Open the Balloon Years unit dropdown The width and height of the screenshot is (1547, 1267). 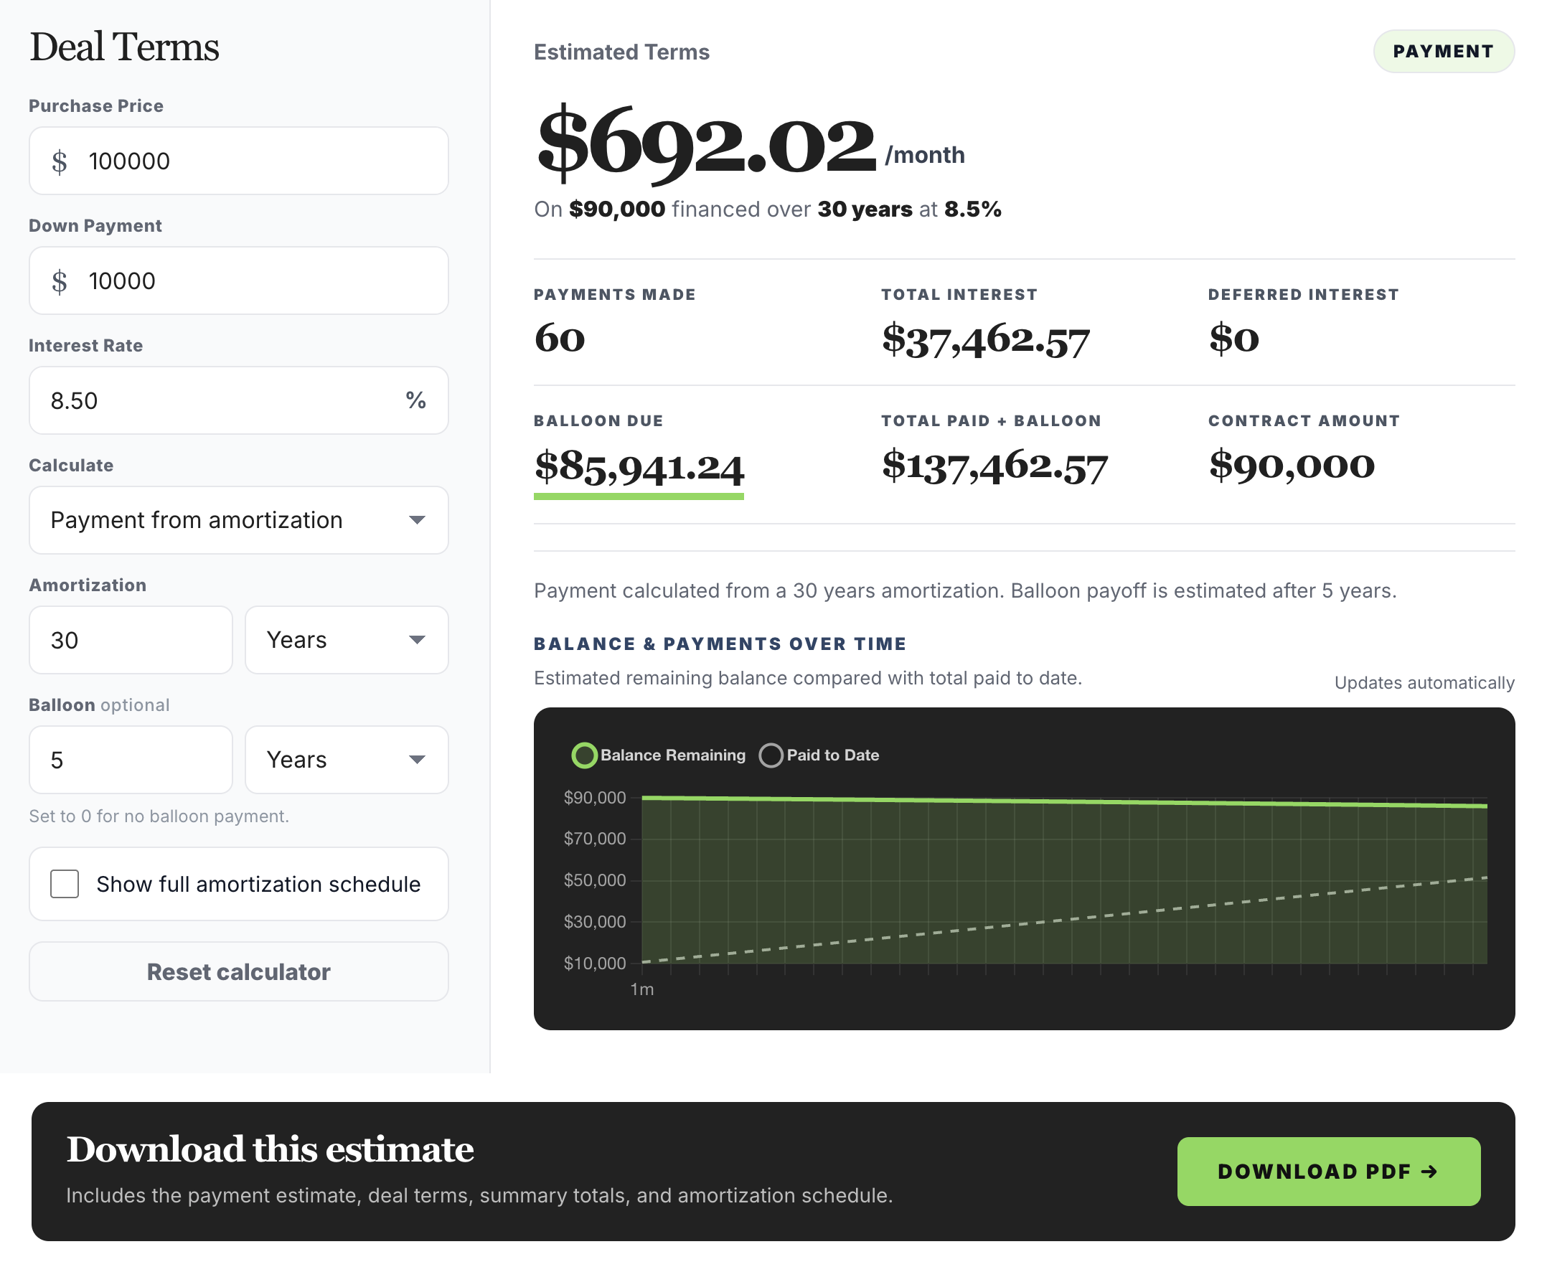tap(347, 759)
